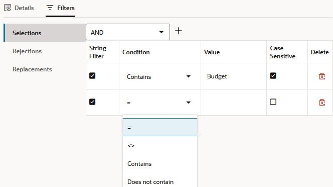333x187 pixels.
Task: Click the Budget value field
Action: coord(234,76)
